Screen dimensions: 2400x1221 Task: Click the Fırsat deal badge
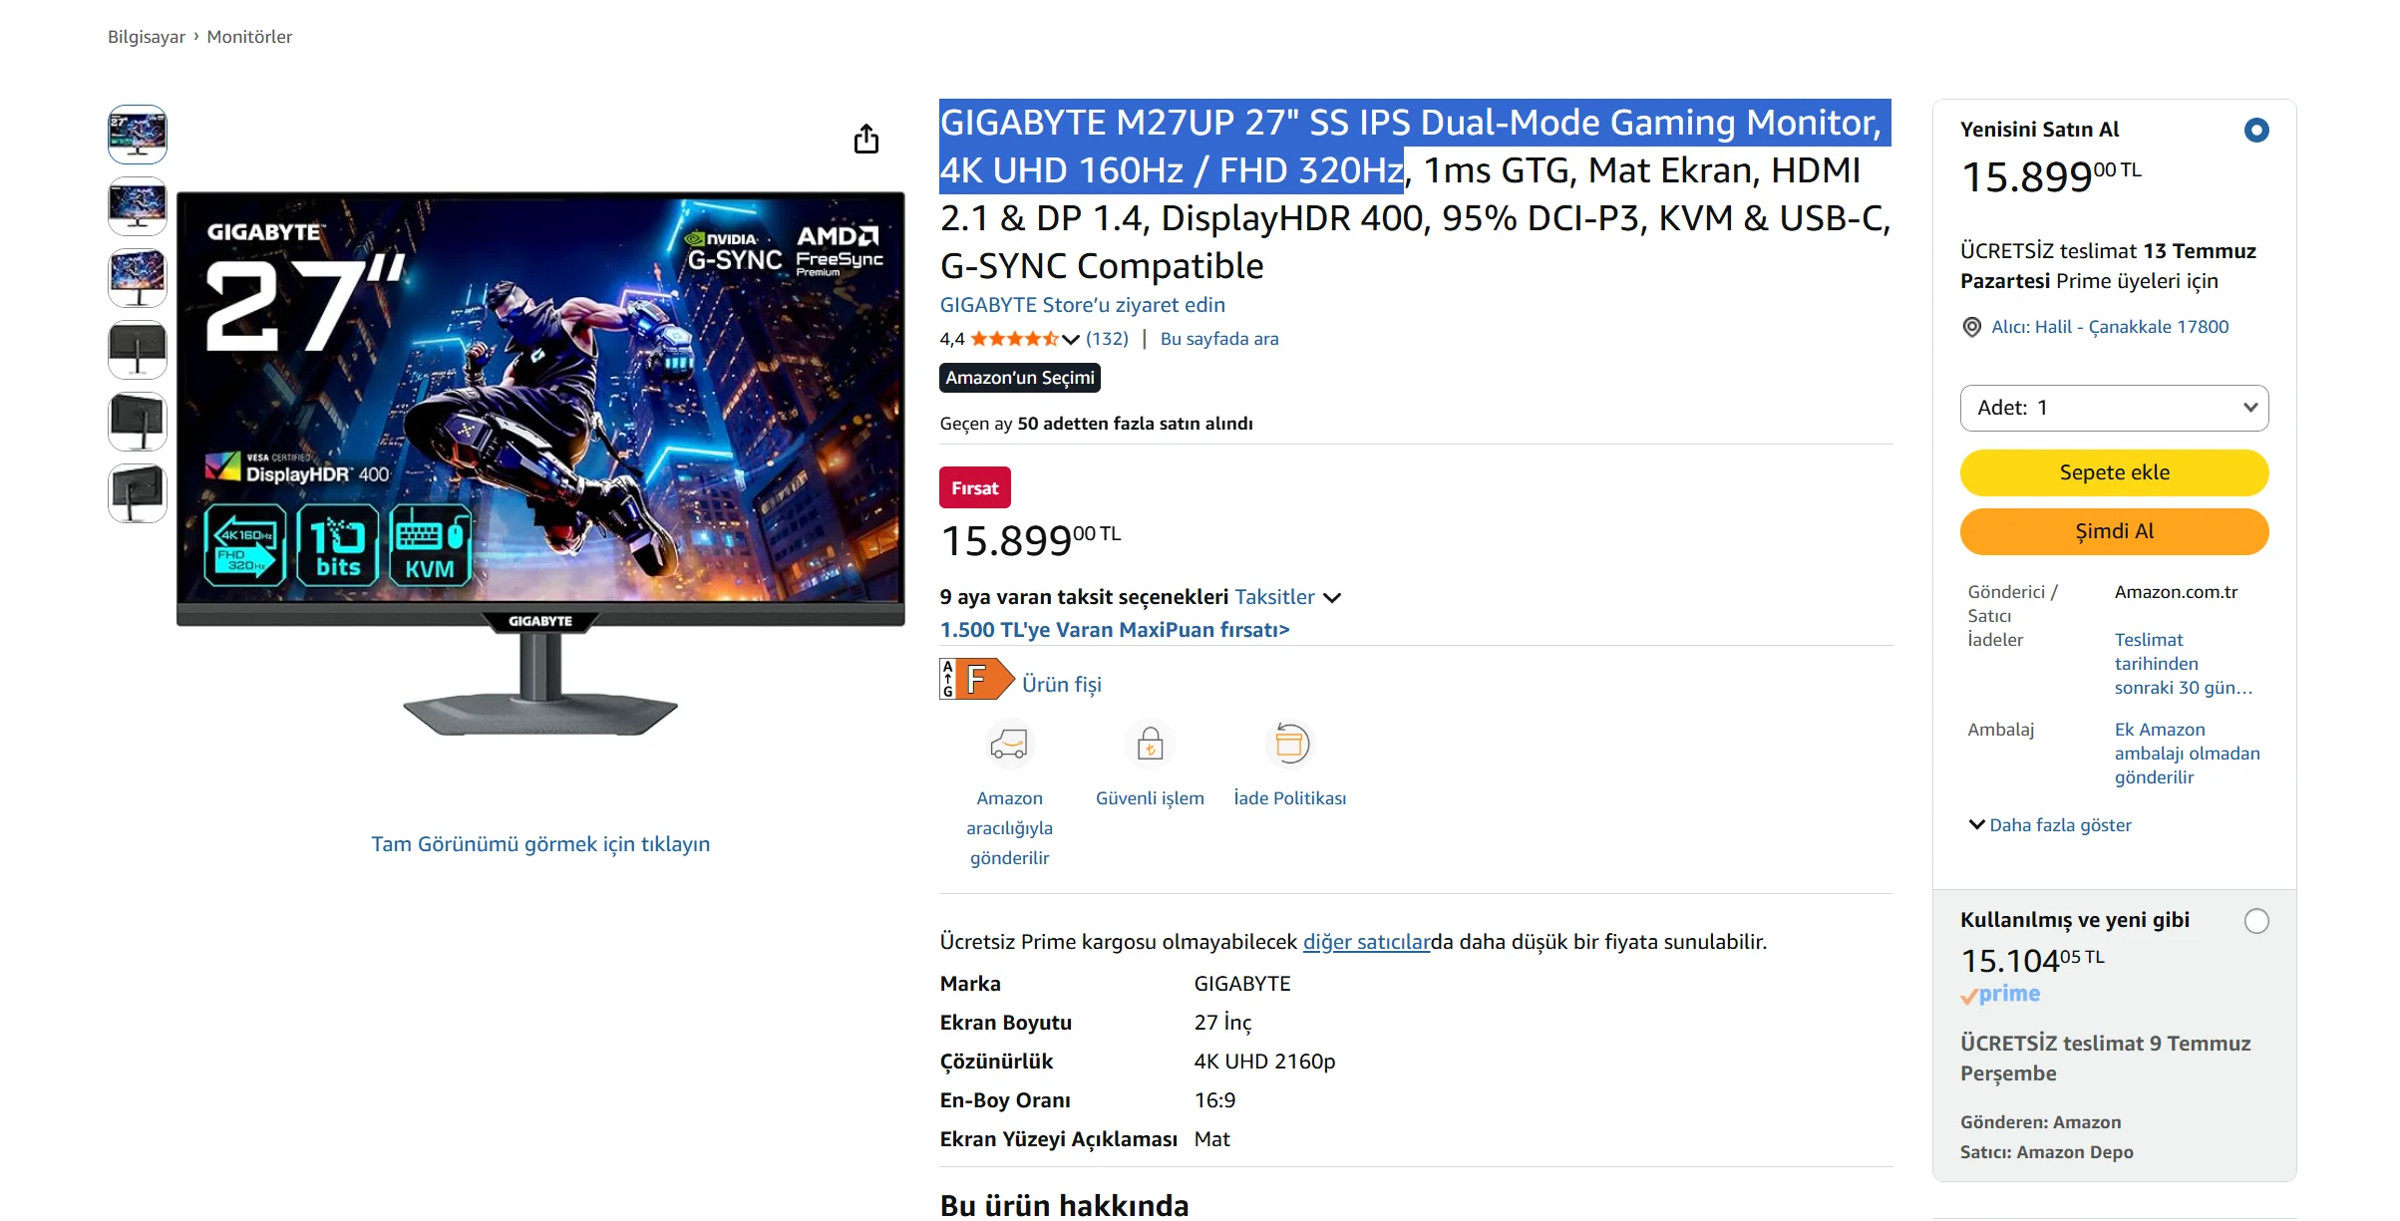click(975, 487)
